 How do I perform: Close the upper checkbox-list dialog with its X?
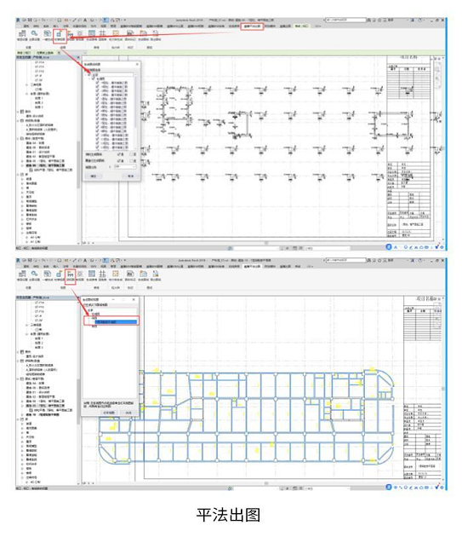click(137, 64)
